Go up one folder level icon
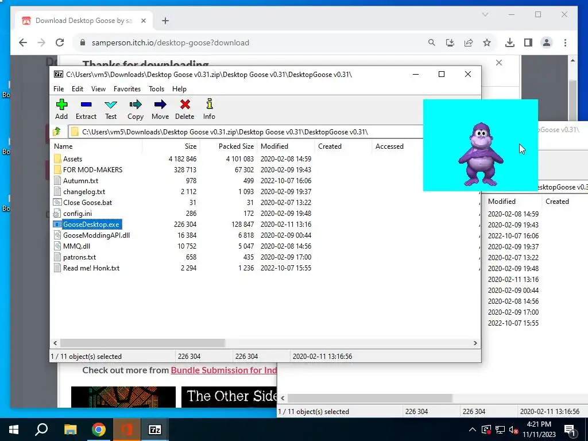This screenshot has width=588, height=441. tap(57, 131)
